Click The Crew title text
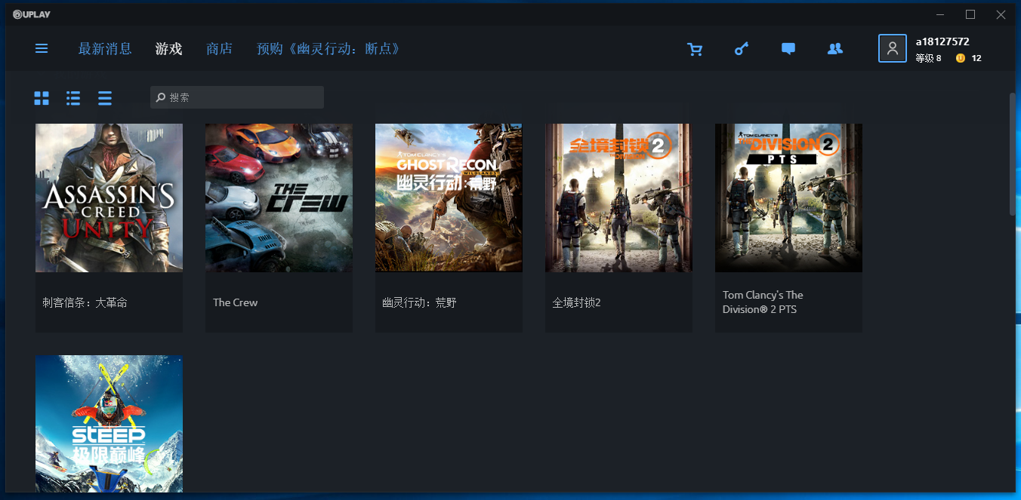This screenshot has width=1021, height=500. tap(236, 302)
